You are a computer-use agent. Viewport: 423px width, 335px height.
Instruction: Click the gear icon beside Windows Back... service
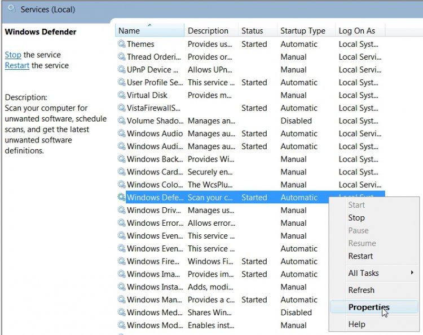tap(121, 159)
